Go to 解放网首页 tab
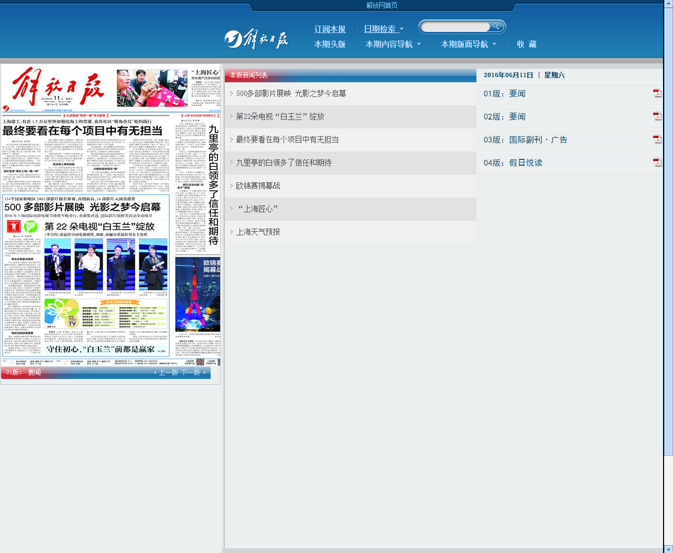This screenshot has width=673, height=553. [382, 5]
